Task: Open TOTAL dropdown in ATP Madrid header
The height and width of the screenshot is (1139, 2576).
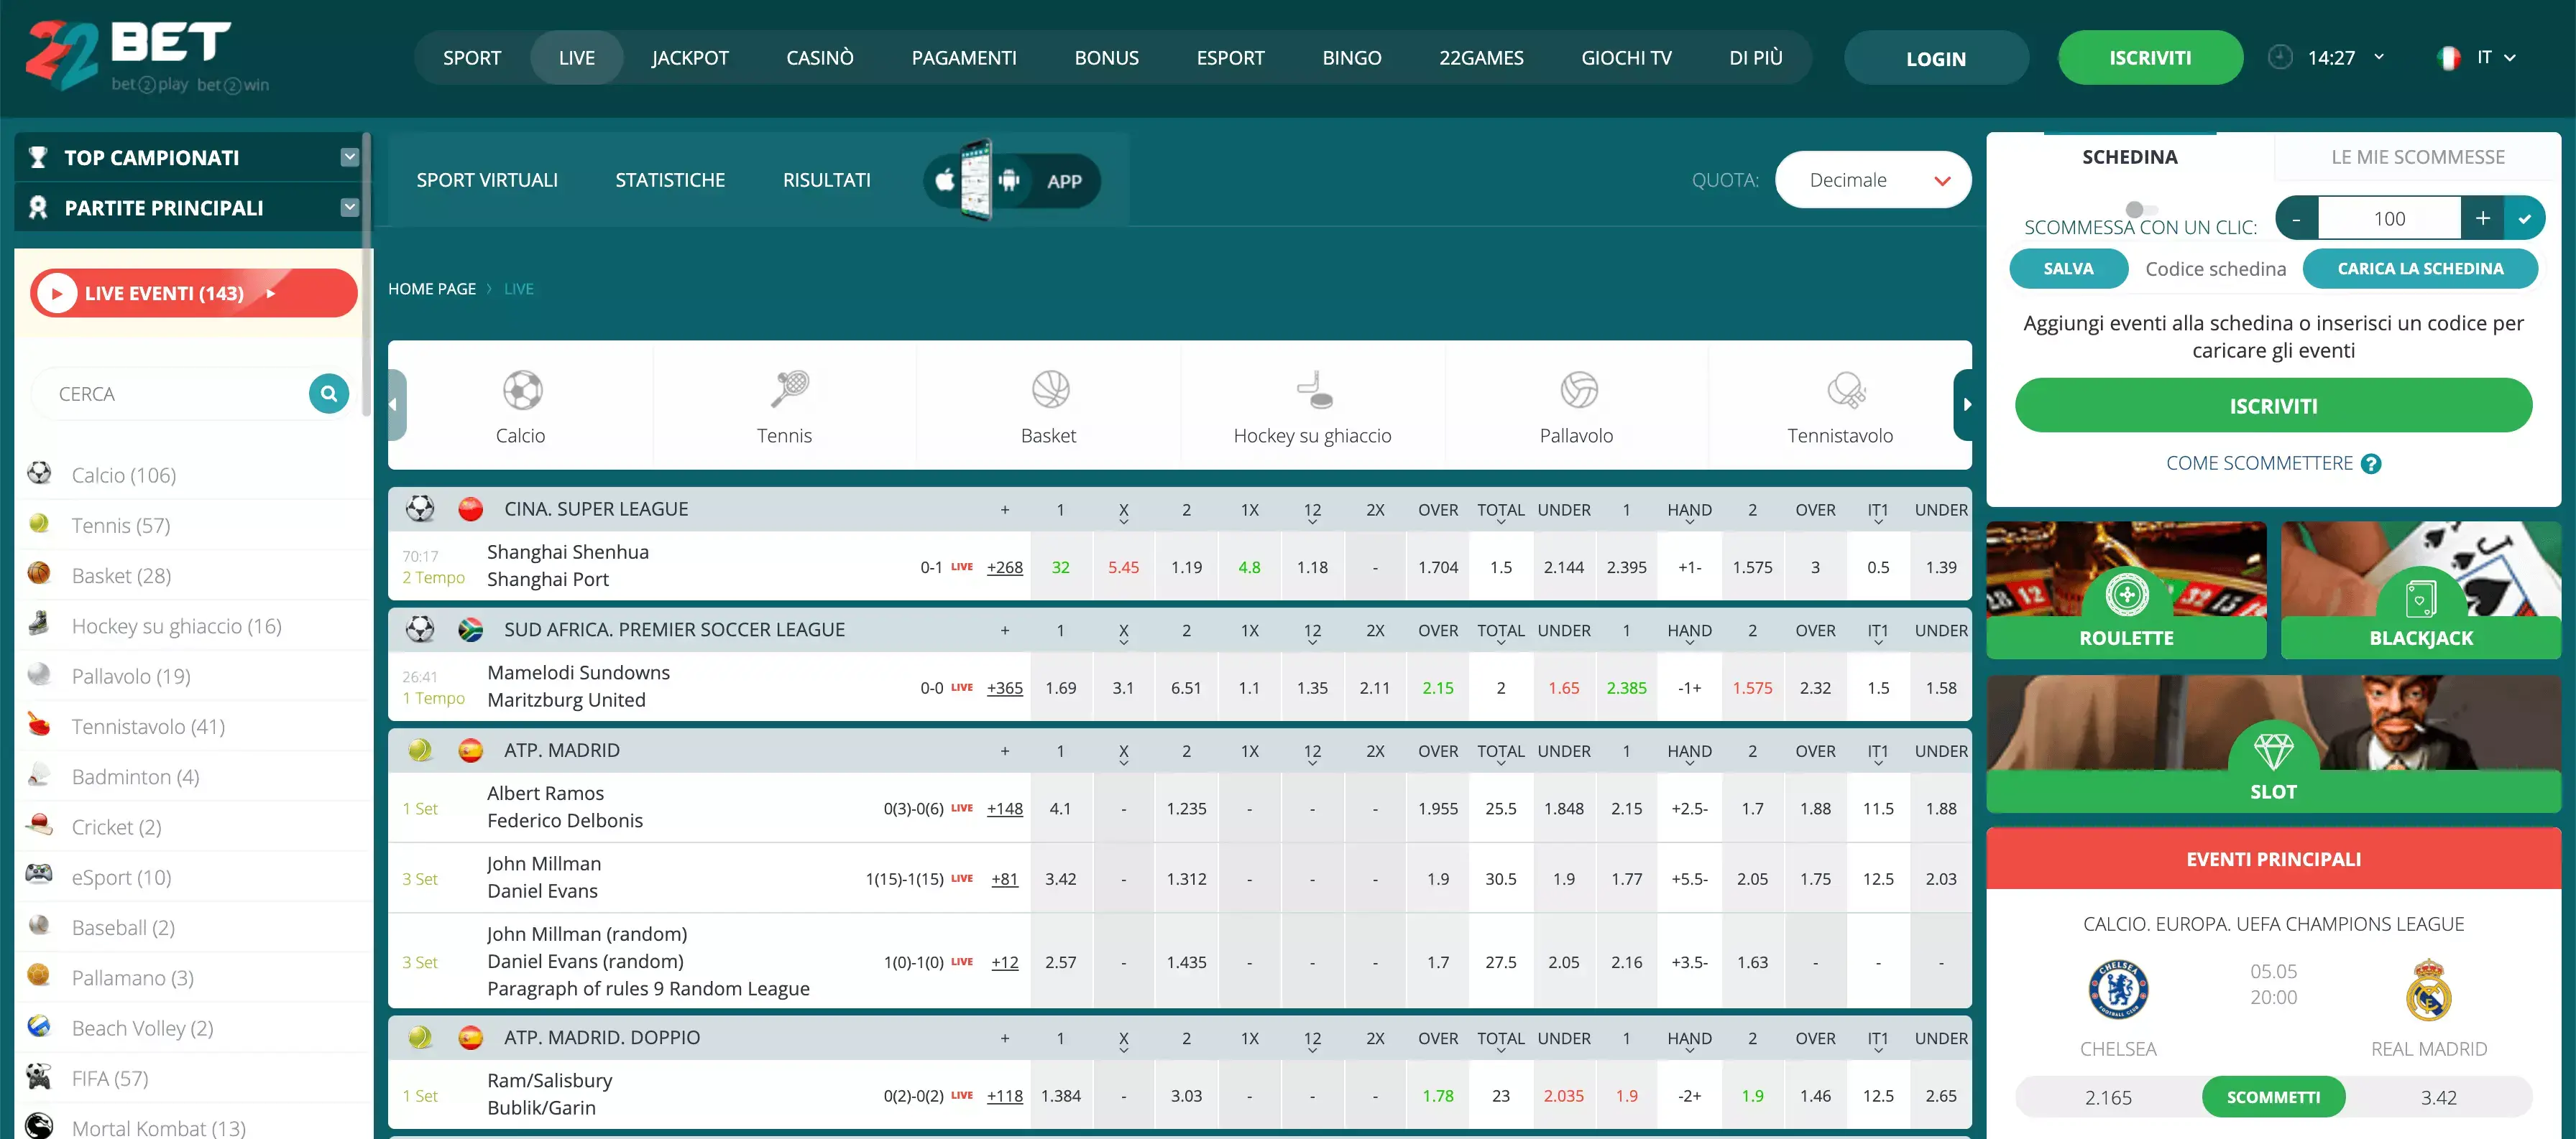Action: [x=1500, y=753]
